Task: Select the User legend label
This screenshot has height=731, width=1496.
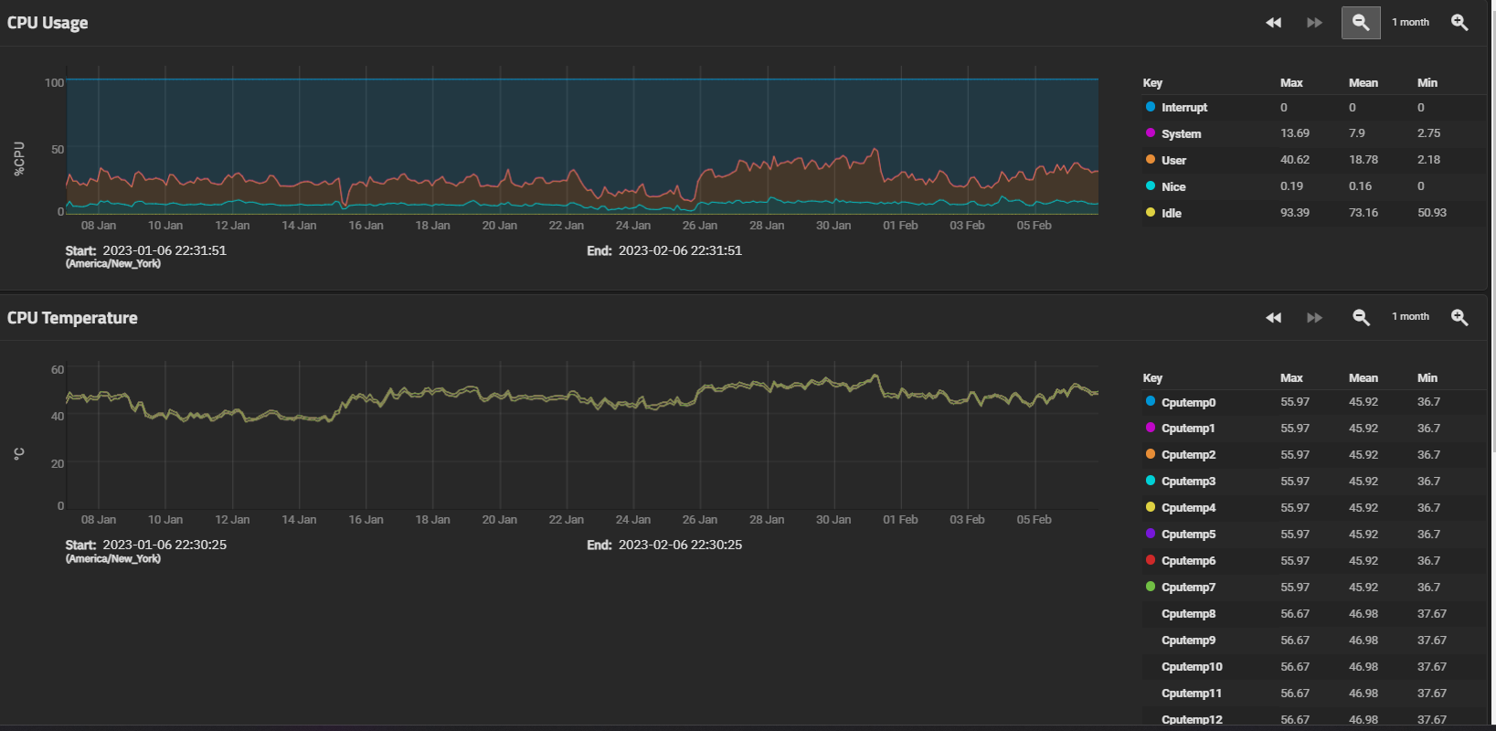Action: coord(1173,161)
